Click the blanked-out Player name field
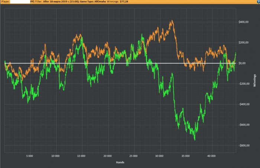This screenshot has width=260, height=168. tap(20, 1)
